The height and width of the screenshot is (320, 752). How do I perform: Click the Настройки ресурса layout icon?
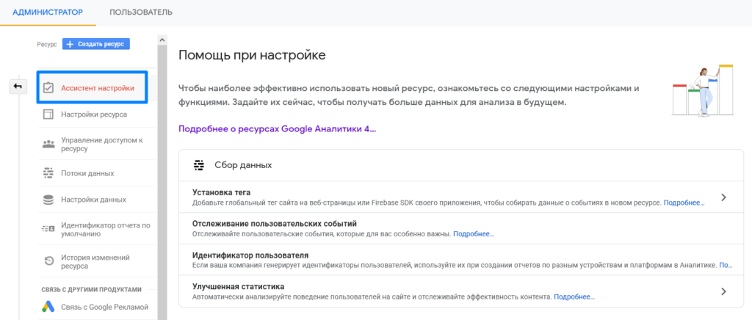pyautogui.click(x=48, y=114)
